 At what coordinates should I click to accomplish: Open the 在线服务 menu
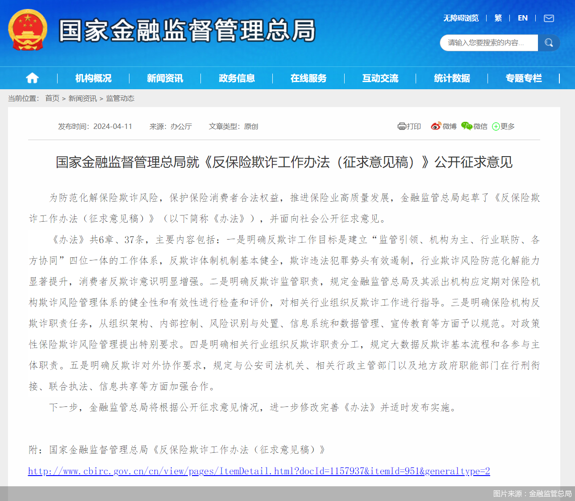tap(308, 78)
